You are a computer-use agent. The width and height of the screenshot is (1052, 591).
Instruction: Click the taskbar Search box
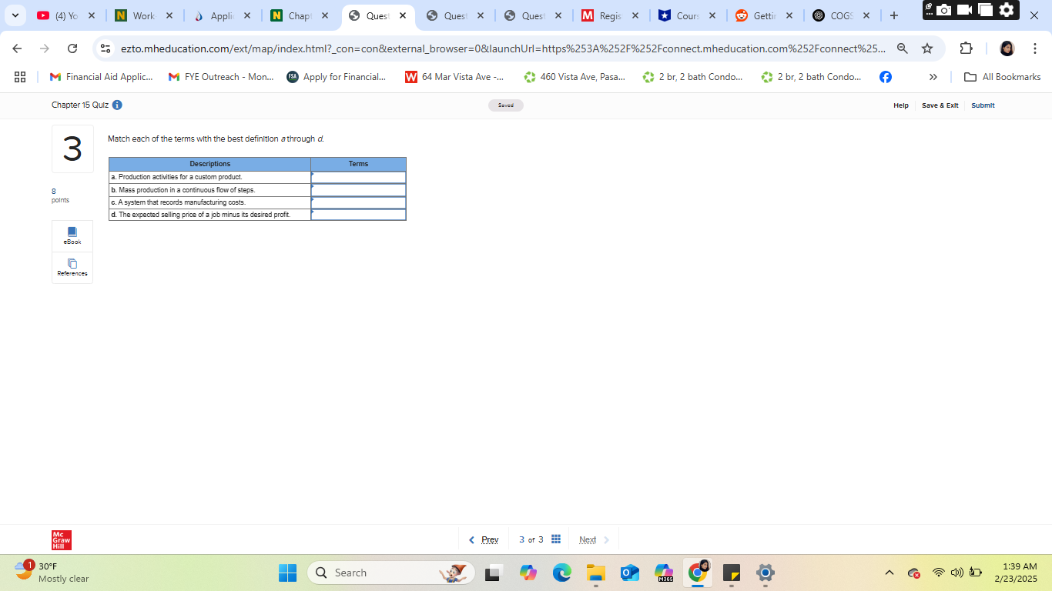pos(391,573)
